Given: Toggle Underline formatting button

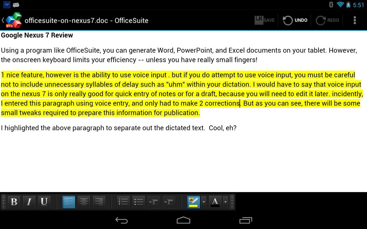Looking at the screenshot, I should click(x=44, y=202).
